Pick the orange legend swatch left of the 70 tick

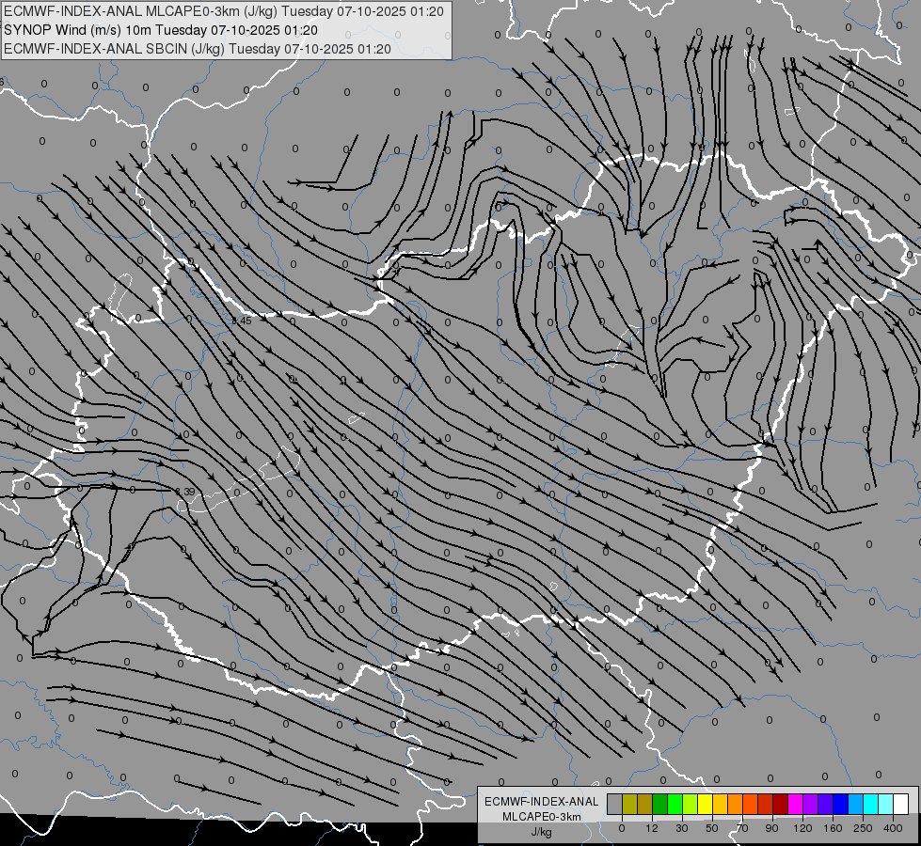[736, 804]
